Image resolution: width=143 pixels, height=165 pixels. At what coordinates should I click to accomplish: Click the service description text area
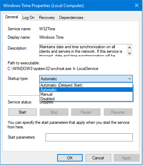pos(83,50)
